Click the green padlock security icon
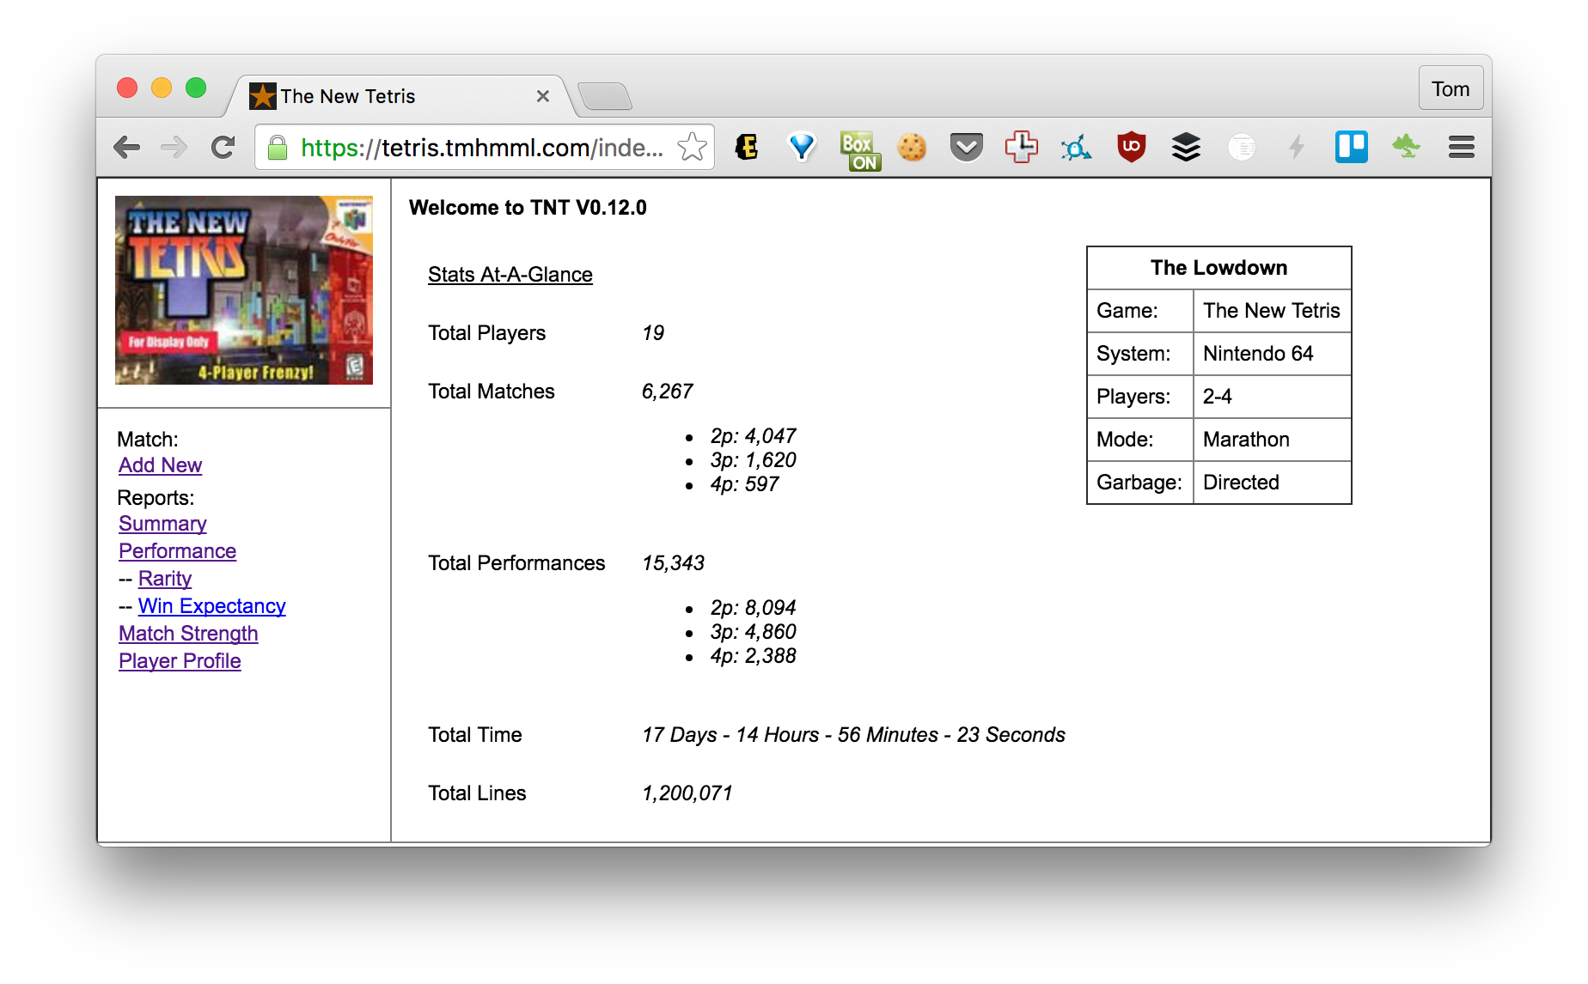This screenshot has height=984, width=1588. 278,148
